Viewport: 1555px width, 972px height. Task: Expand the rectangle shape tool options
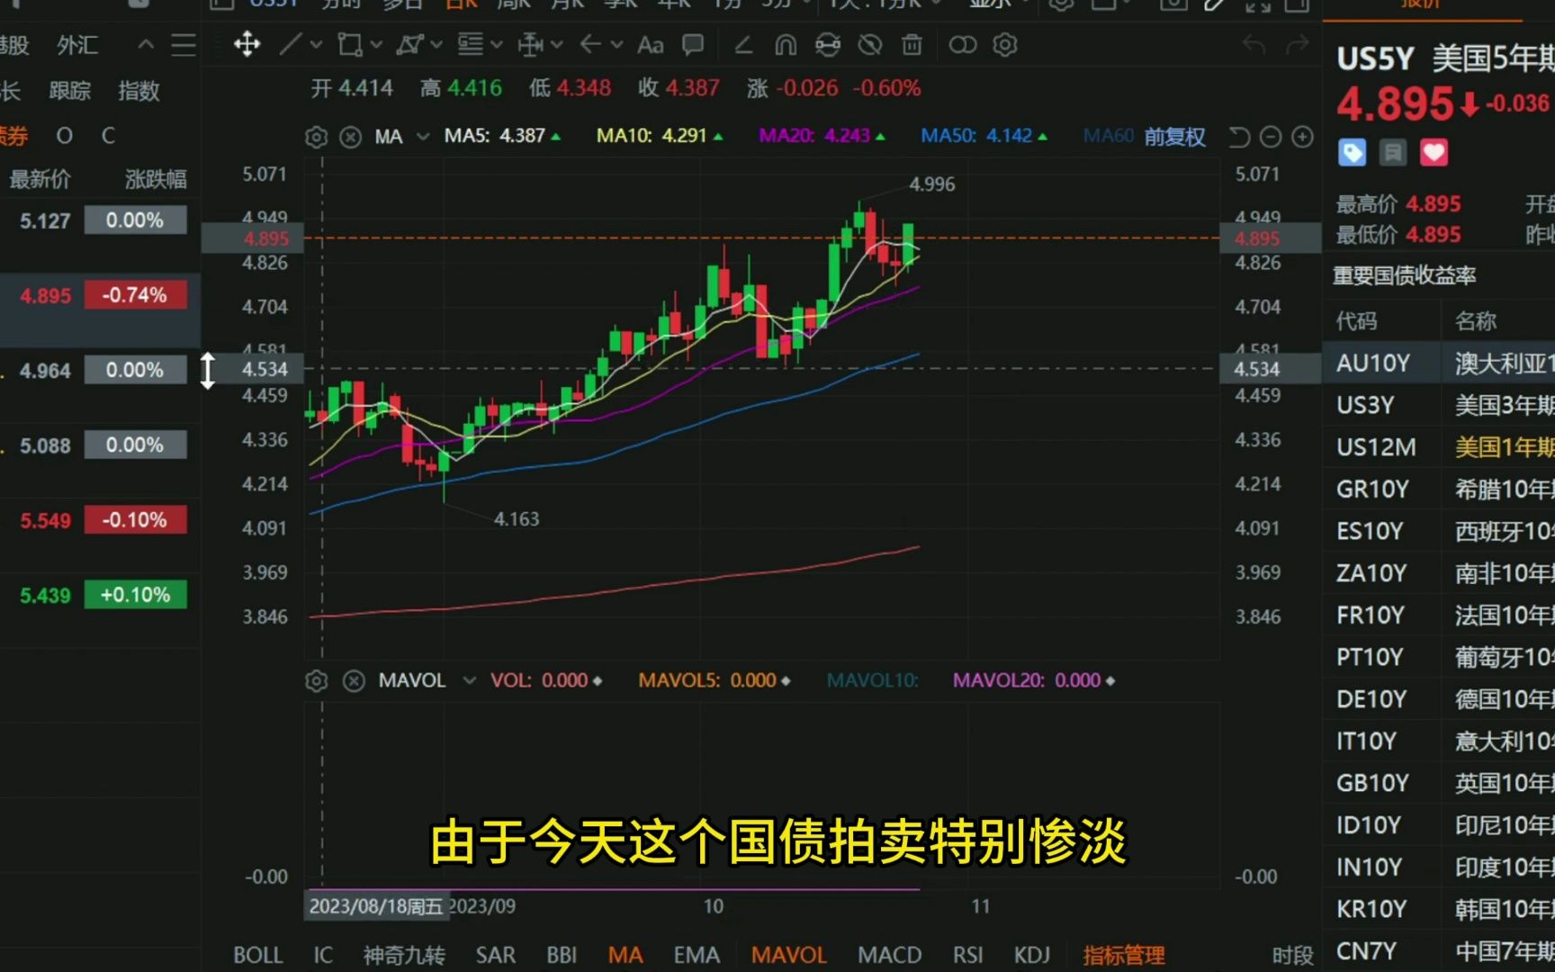(x=376, y=44)
